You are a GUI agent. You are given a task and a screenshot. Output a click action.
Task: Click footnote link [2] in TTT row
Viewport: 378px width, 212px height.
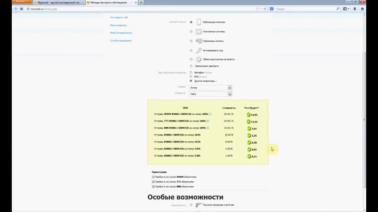click(x=207, y=121)
